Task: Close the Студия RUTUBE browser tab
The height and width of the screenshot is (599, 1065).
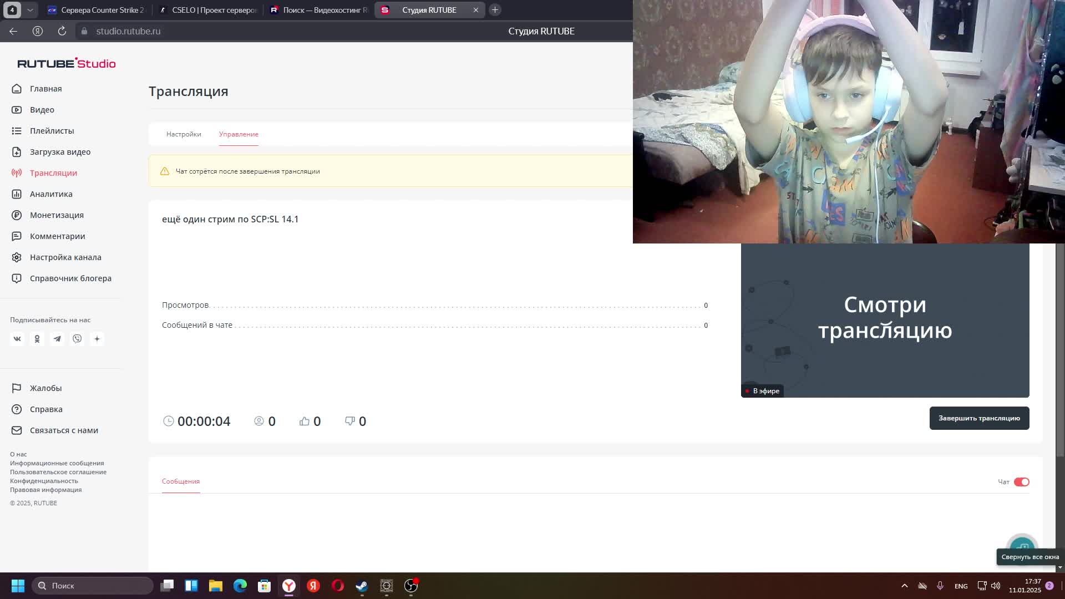Action: (475, 10)
